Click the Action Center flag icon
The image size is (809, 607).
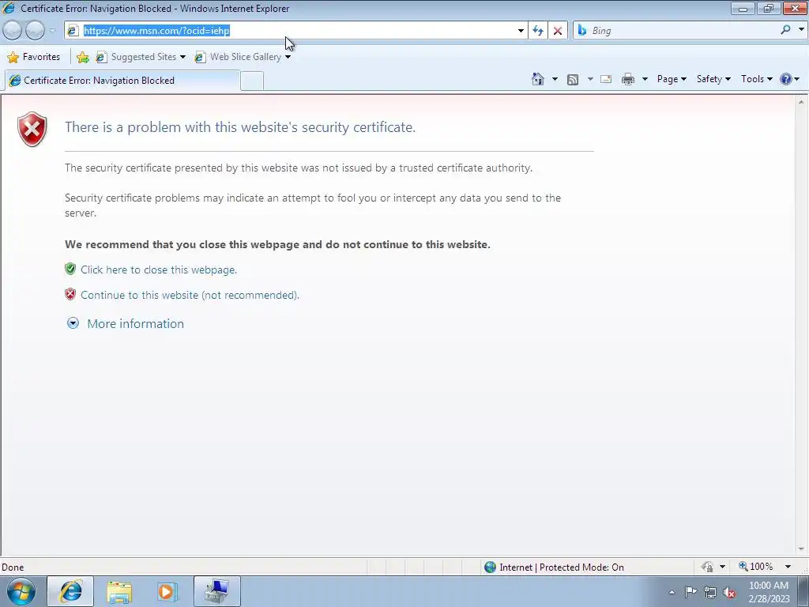tap(690, 592)
